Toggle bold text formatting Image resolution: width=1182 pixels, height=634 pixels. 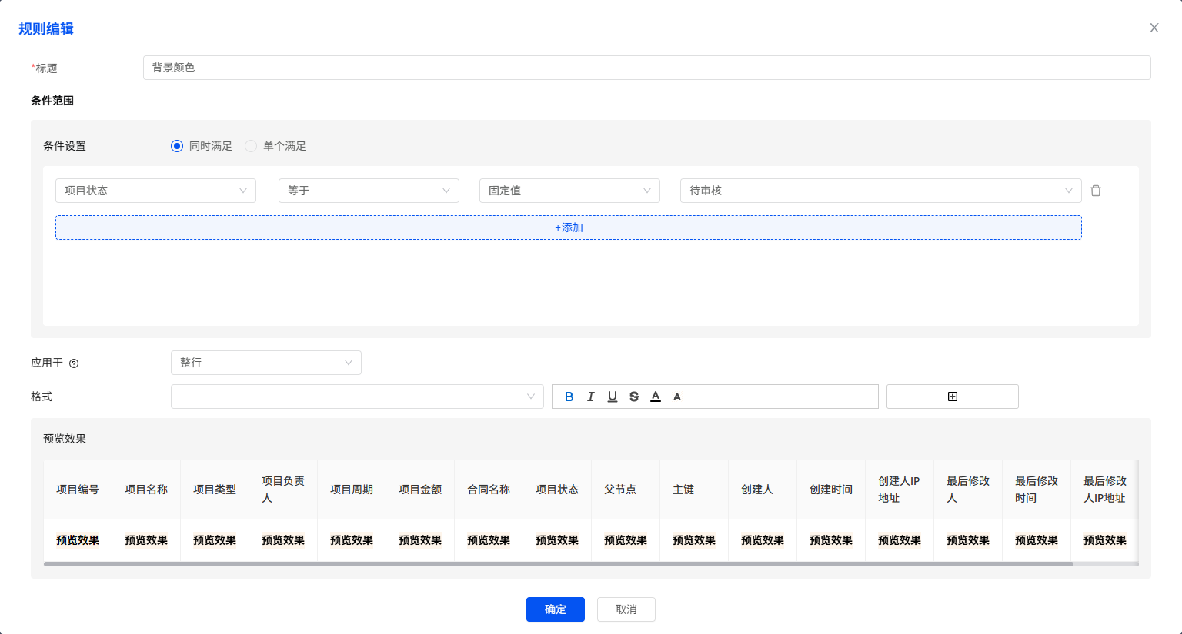[x=569, y=397]
